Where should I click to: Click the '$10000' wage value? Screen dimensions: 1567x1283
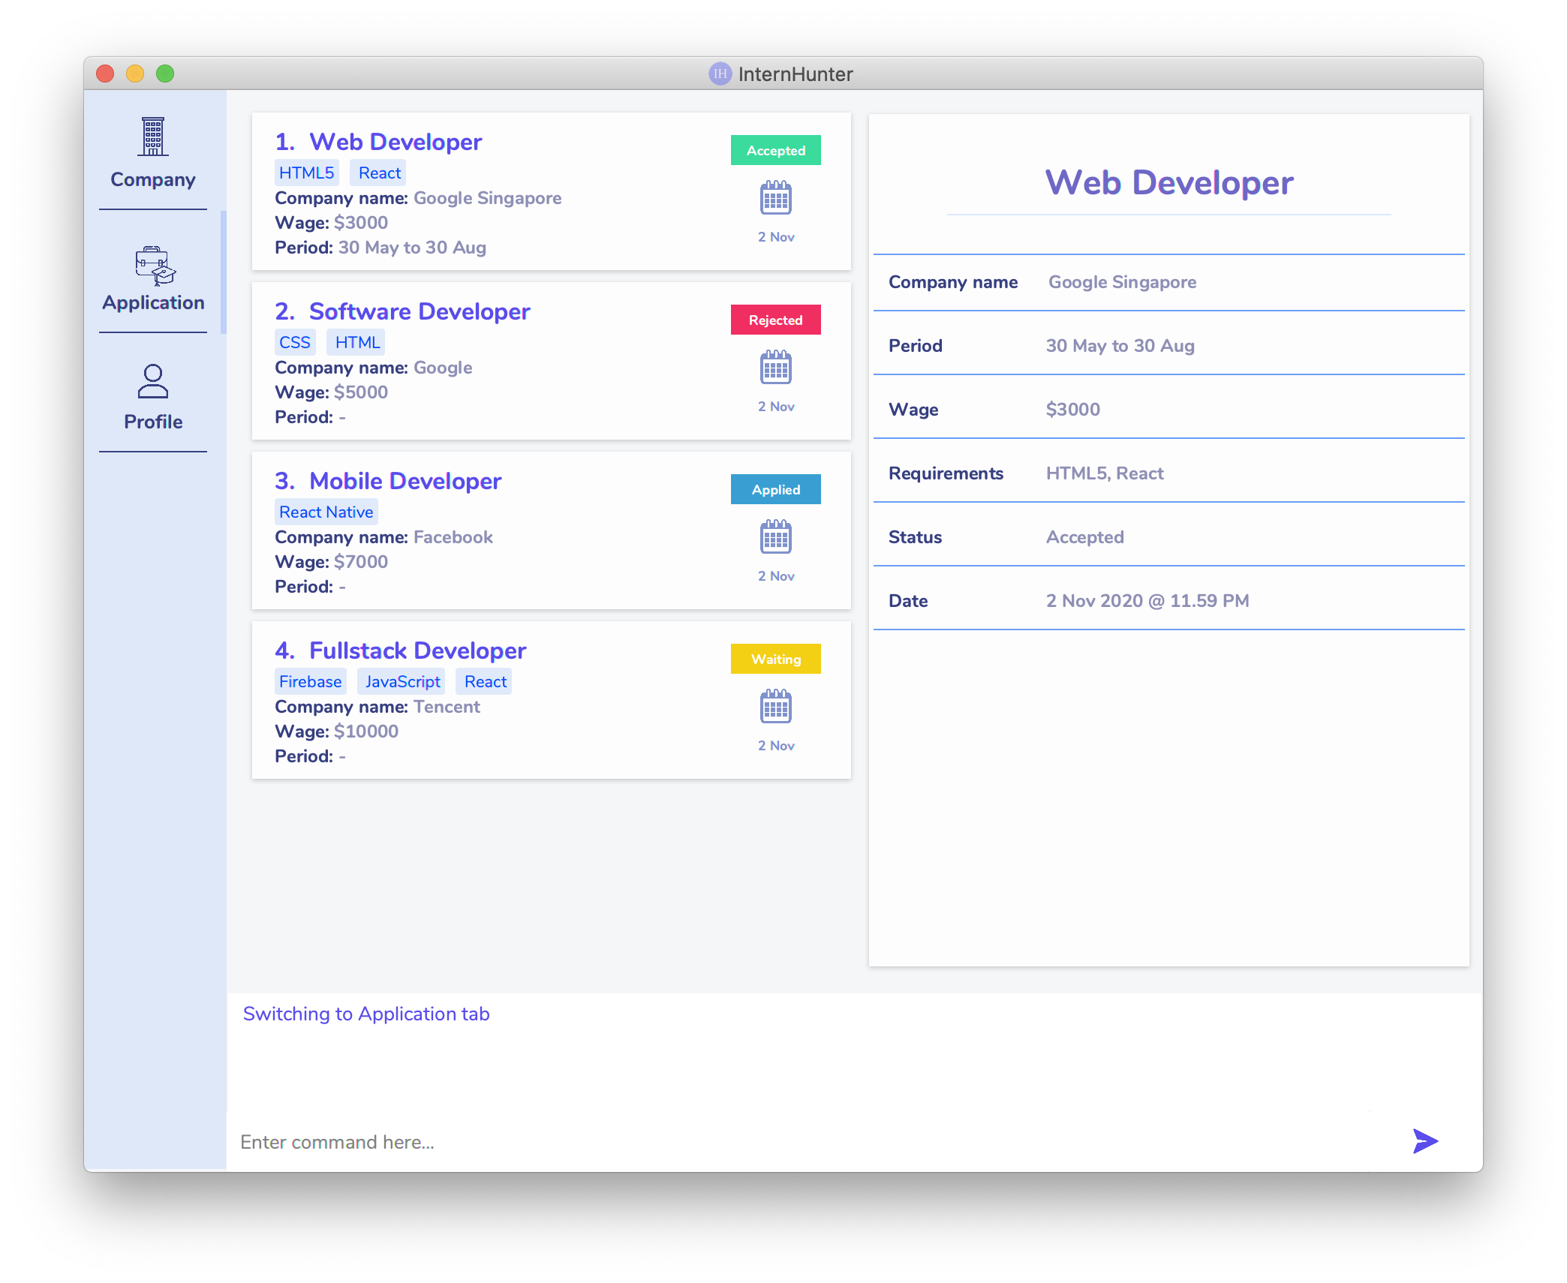[x=366, y=732]
